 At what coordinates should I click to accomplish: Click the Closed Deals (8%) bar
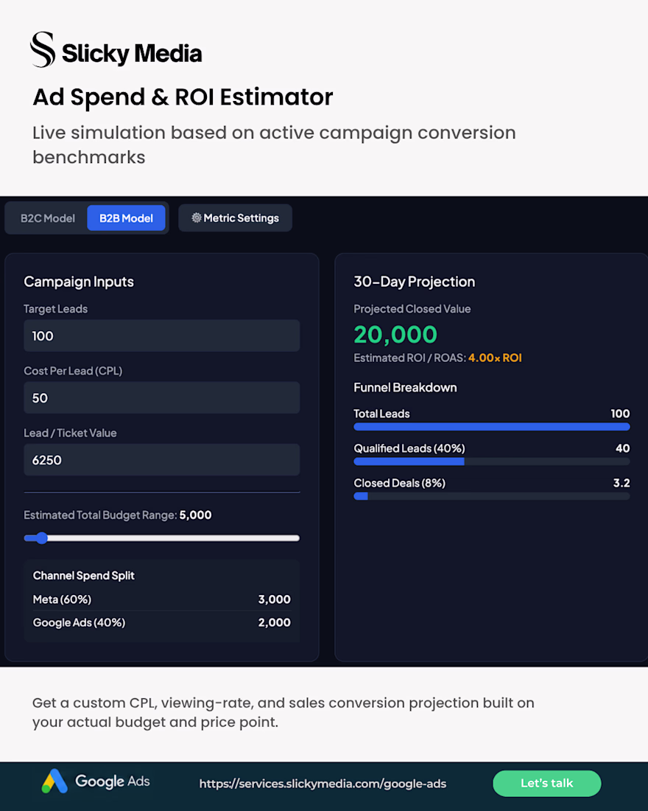tap(491, 496)
